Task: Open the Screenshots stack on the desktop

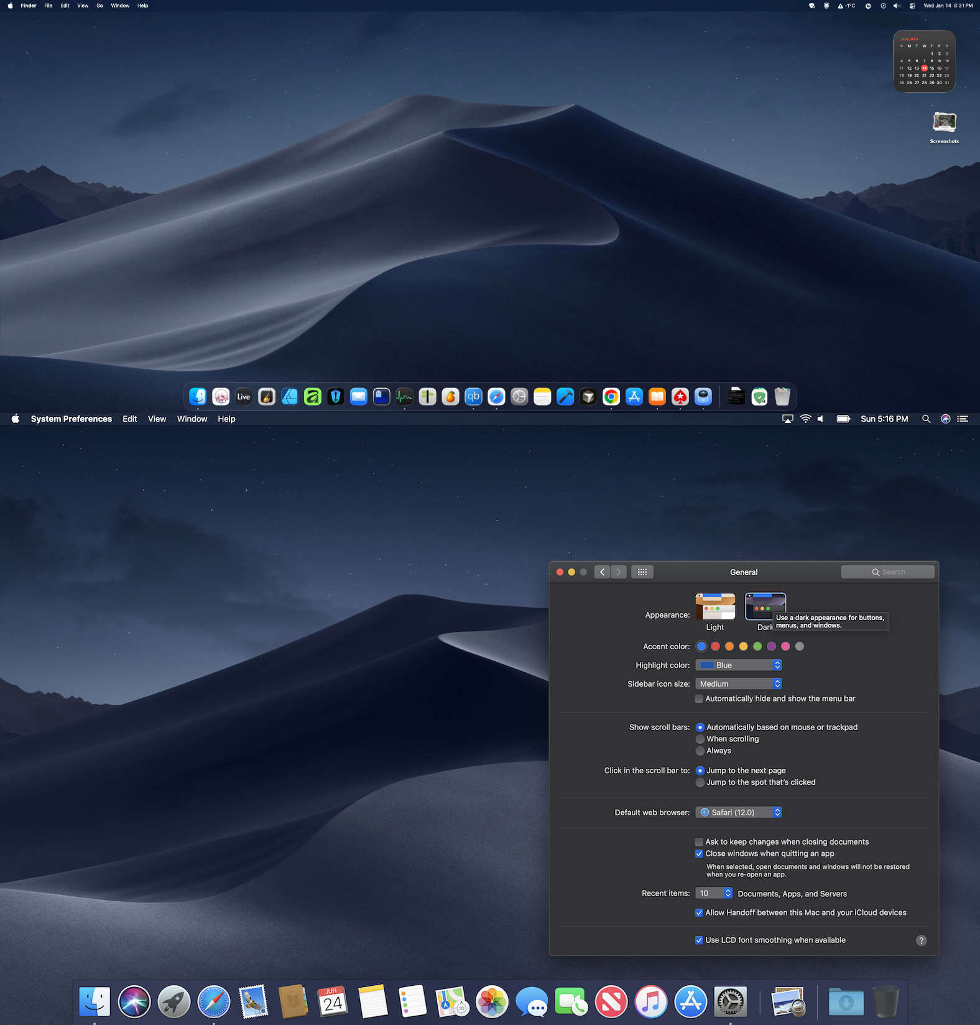Action: coord(945,123)
